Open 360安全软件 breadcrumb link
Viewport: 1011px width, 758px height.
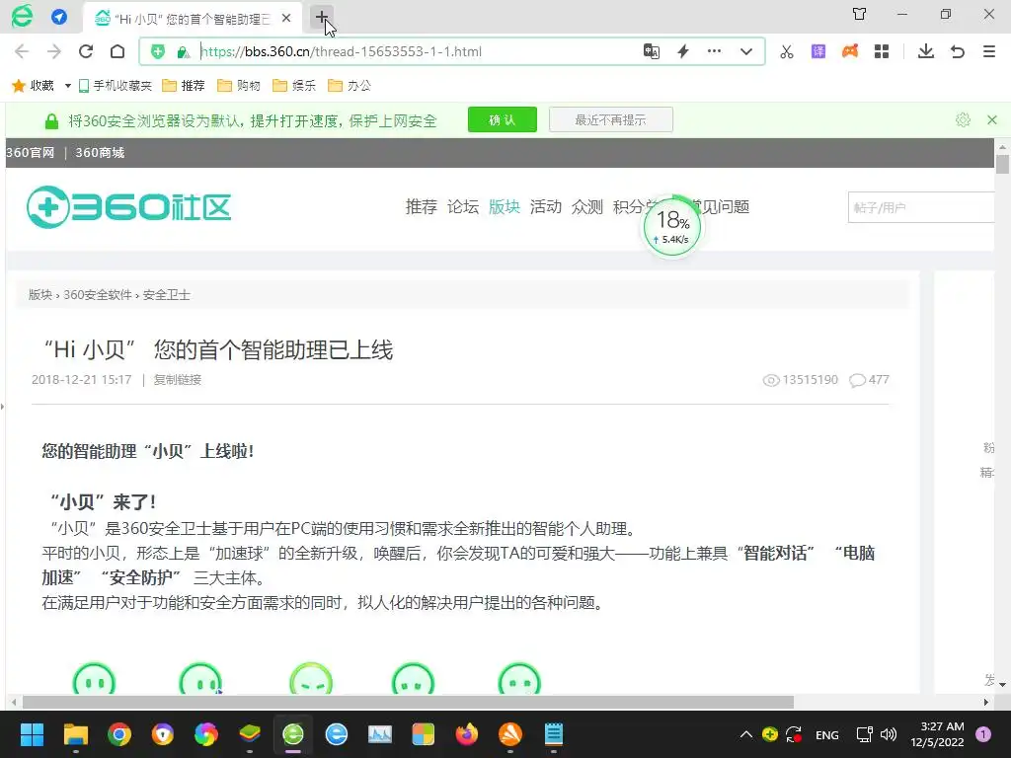[x=98, y=294]
